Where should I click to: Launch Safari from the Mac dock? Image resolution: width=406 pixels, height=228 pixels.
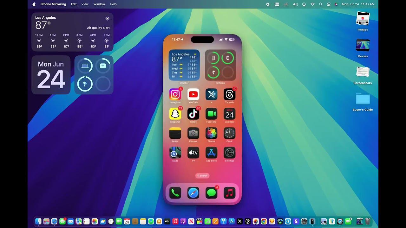pyautogui.click(x=54, y=221)
